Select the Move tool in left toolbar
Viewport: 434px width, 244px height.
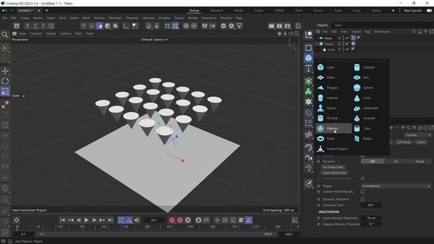click(5, 70)
